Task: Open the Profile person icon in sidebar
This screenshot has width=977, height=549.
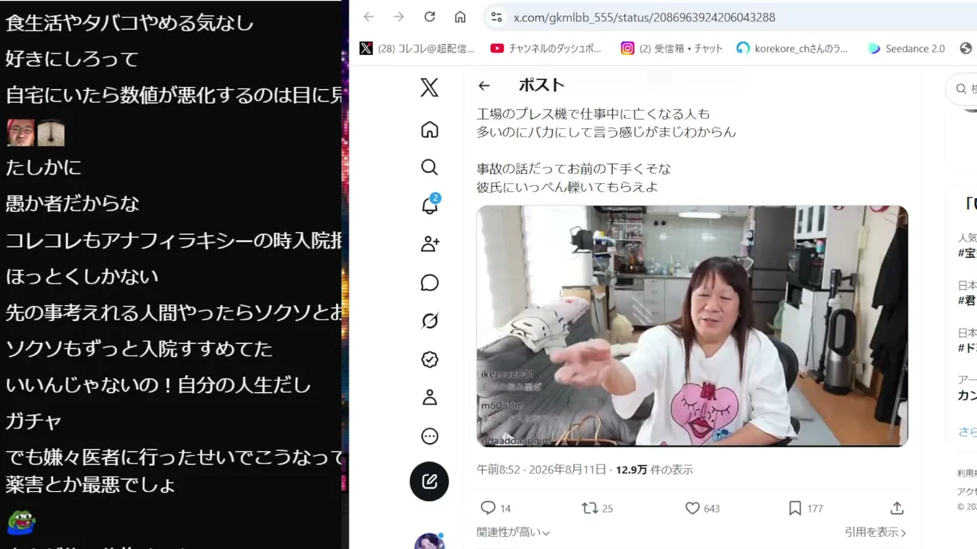Action: click(430, 397)
